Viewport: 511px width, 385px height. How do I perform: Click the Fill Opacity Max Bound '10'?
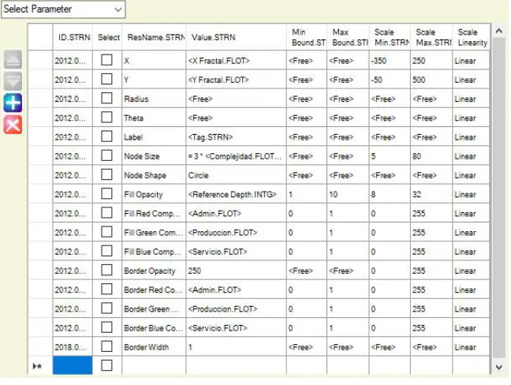[x=348, y=194]
